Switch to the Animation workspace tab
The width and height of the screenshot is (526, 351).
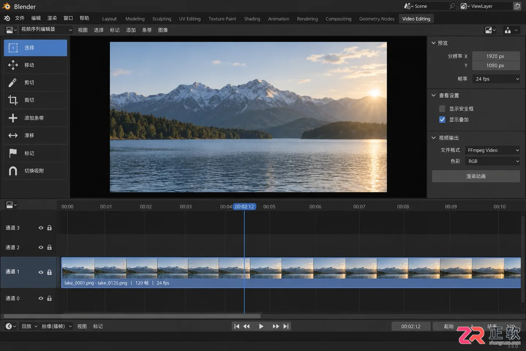278,19
